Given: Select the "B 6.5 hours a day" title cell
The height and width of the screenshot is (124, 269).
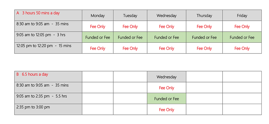Looking at the screenshot, I should (x=48, y=76).
